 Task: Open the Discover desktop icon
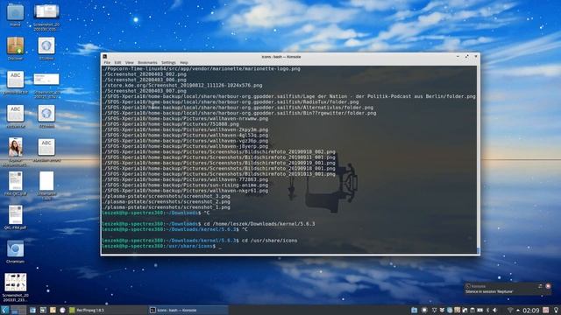(x=16, y=48)
